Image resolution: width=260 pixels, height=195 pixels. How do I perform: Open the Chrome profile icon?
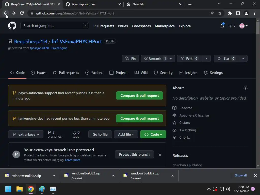tap(246, 13)
